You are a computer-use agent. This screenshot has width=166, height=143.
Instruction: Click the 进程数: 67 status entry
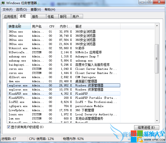[x=9, y=139]
